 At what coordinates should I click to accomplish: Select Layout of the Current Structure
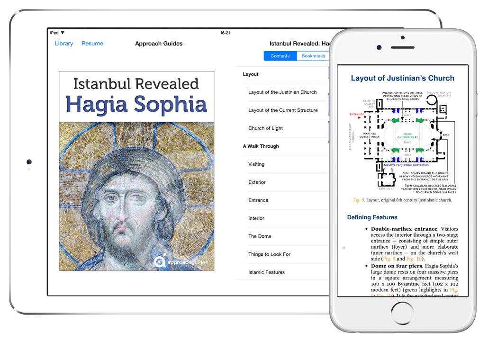pos(283,110)
